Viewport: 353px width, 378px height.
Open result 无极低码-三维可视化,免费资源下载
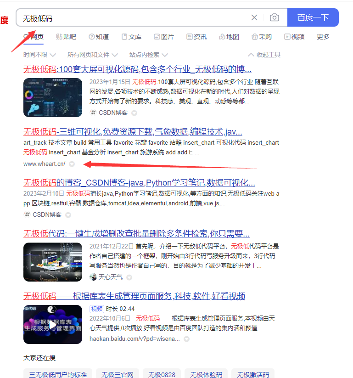133,132
